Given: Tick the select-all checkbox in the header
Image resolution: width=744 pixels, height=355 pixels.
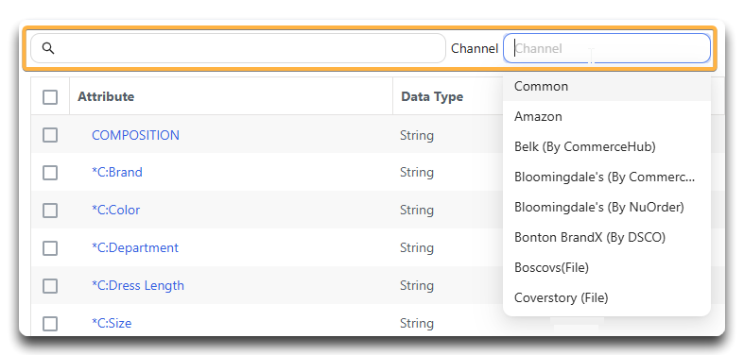Looking at the screenshot, I should click(x=50, y=97).
